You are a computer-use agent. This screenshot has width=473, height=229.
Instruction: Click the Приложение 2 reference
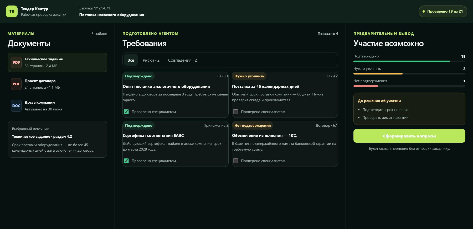[x=216, y=125]
